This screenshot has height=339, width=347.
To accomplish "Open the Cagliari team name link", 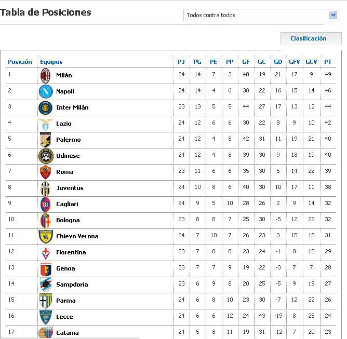I will pos(67,204).
